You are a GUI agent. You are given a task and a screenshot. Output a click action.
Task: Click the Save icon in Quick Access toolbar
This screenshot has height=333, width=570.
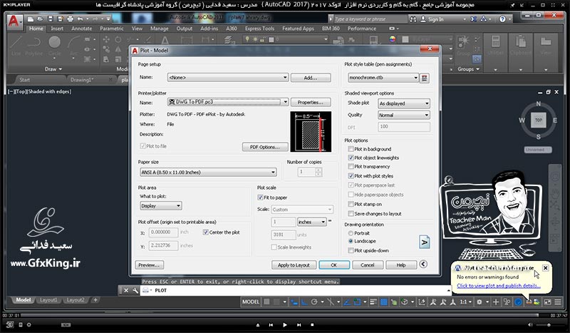coord(50,19)
